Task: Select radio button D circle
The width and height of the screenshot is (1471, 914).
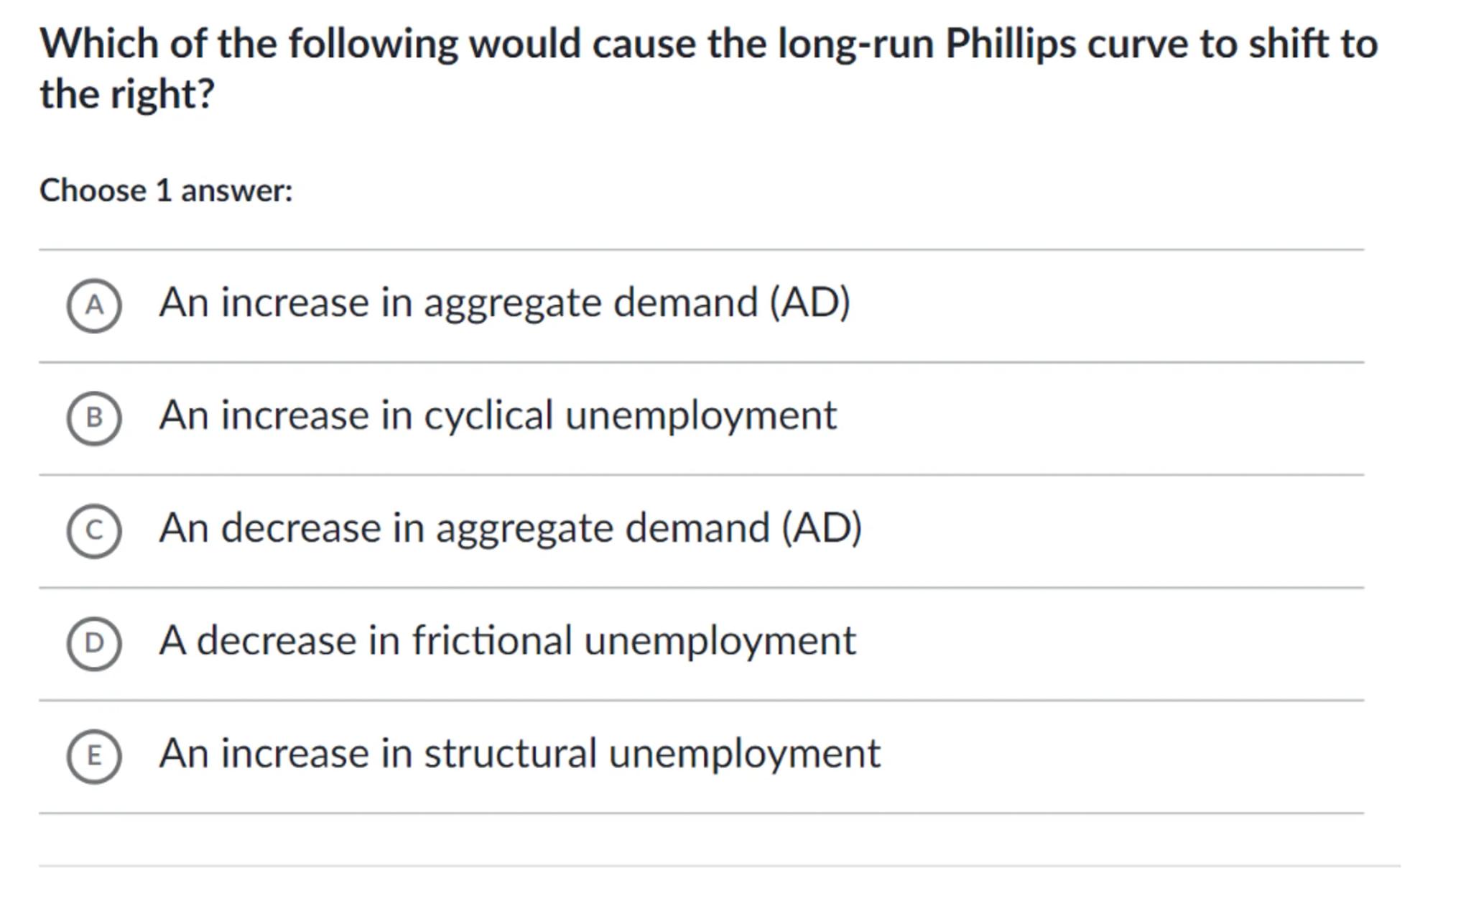Action: tap(94, 643)
